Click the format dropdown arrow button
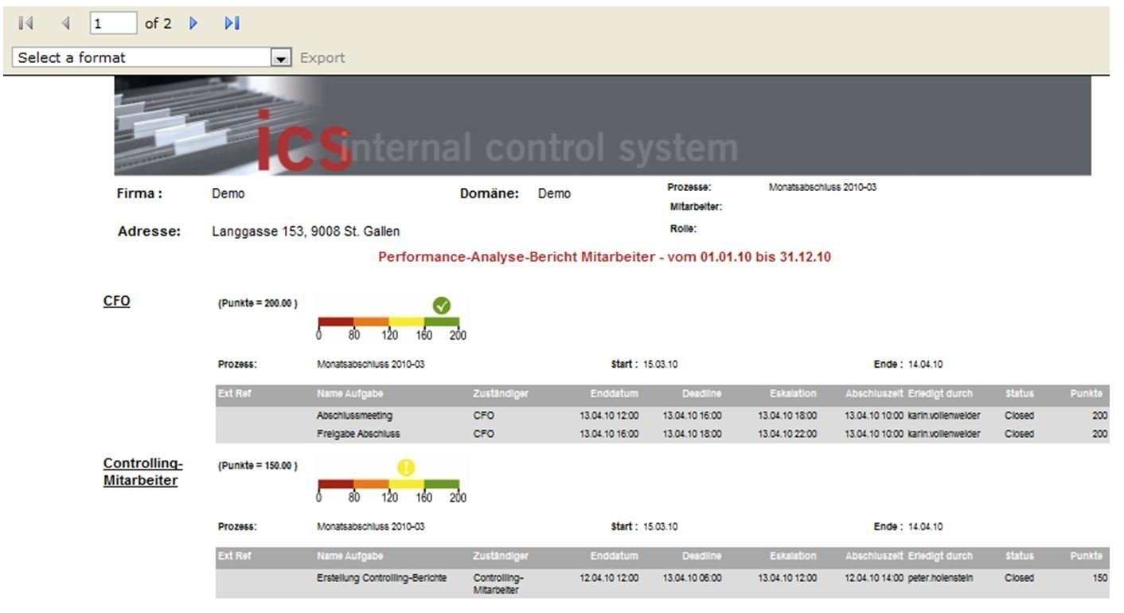Image resolution: width=1124 pixels, height=613 pixels. pos(279,57)
